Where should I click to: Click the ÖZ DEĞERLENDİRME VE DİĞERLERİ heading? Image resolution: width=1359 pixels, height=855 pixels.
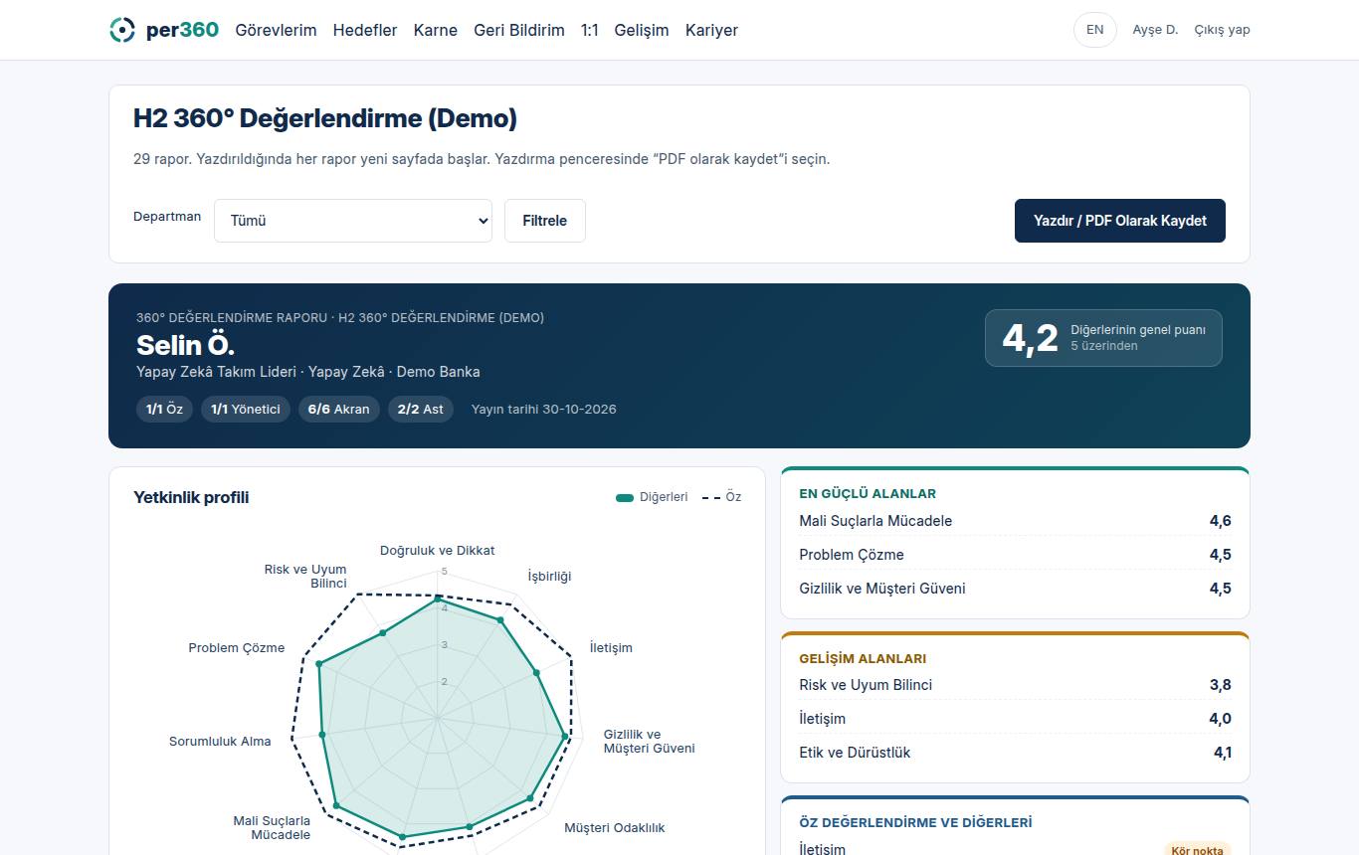click(915, 822)
